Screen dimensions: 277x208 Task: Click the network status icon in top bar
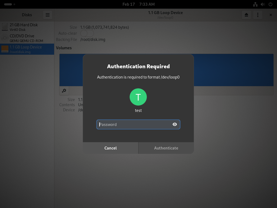tap(255, 4)
